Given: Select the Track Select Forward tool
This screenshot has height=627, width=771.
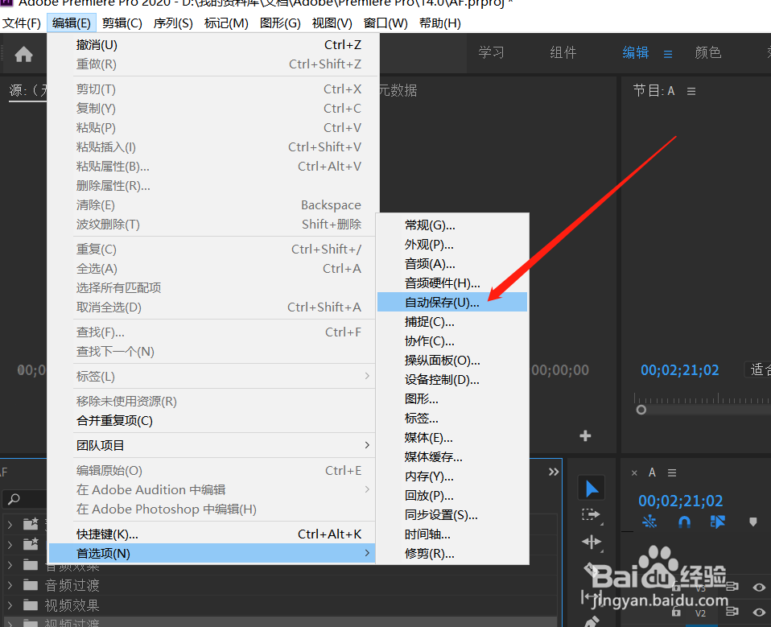Looking at the screenshot, I should pos(591,515).
